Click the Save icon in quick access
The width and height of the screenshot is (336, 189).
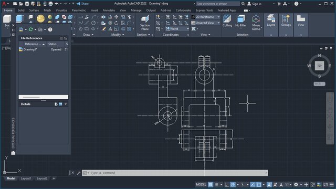pyautogui.click(x=27, y=4)
